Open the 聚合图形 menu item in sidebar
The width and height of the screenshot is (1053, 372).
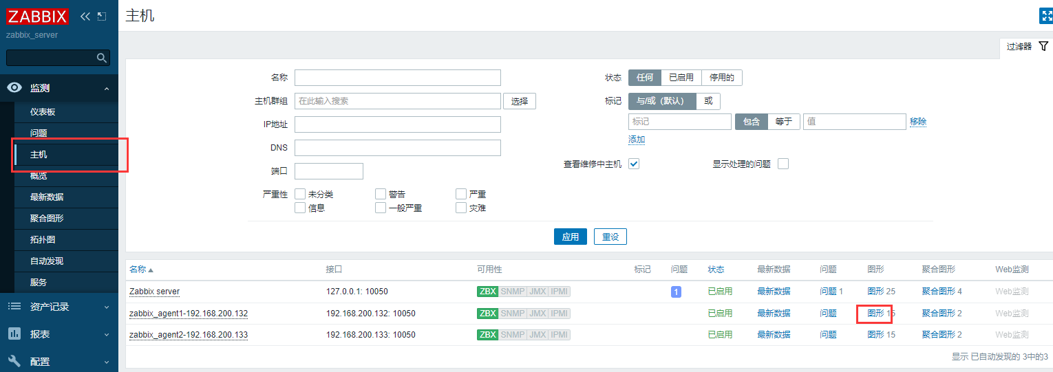66,219
